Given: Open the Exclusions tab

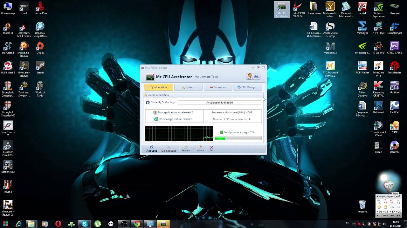Looking at the screenshot, I should click(x=218, y=87).
